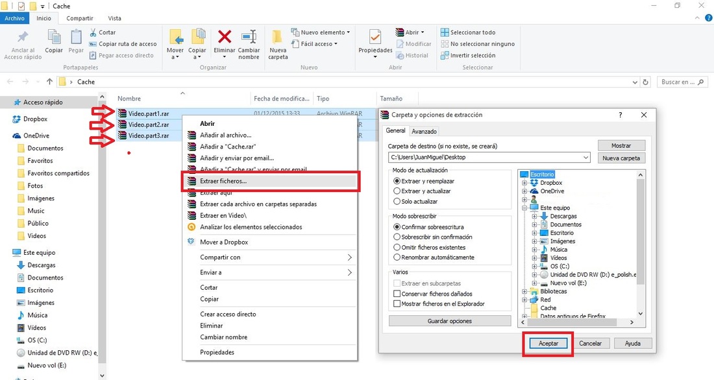Click the Pegar clipboard icon
Viewport: 714px width, 380px height.
(76, 38)
